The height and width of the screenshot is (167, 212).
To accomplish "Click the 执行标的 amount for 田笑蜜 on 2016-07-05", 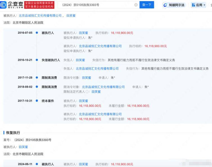I will pyautogui.click(x=122, y=33).
